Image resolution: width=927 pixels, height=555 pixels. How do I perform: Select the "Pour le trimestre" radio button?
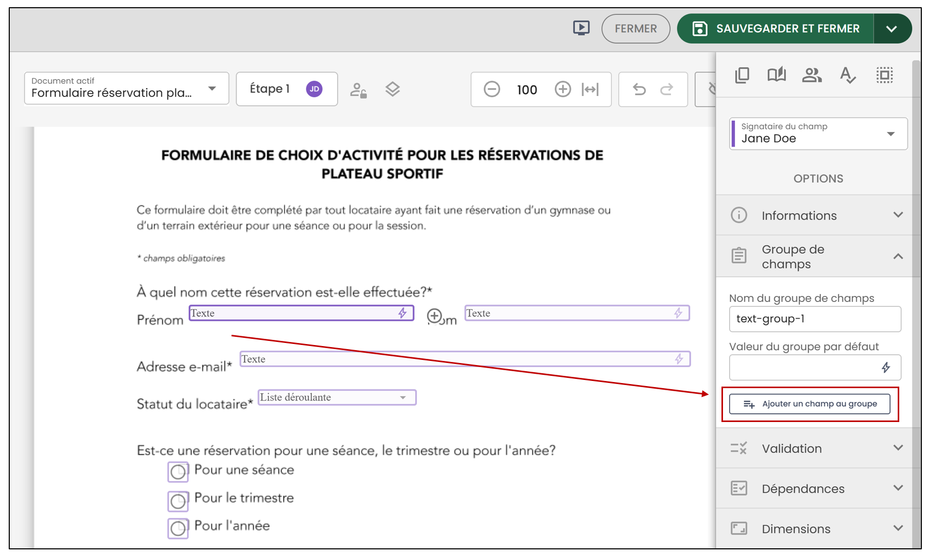178,501
